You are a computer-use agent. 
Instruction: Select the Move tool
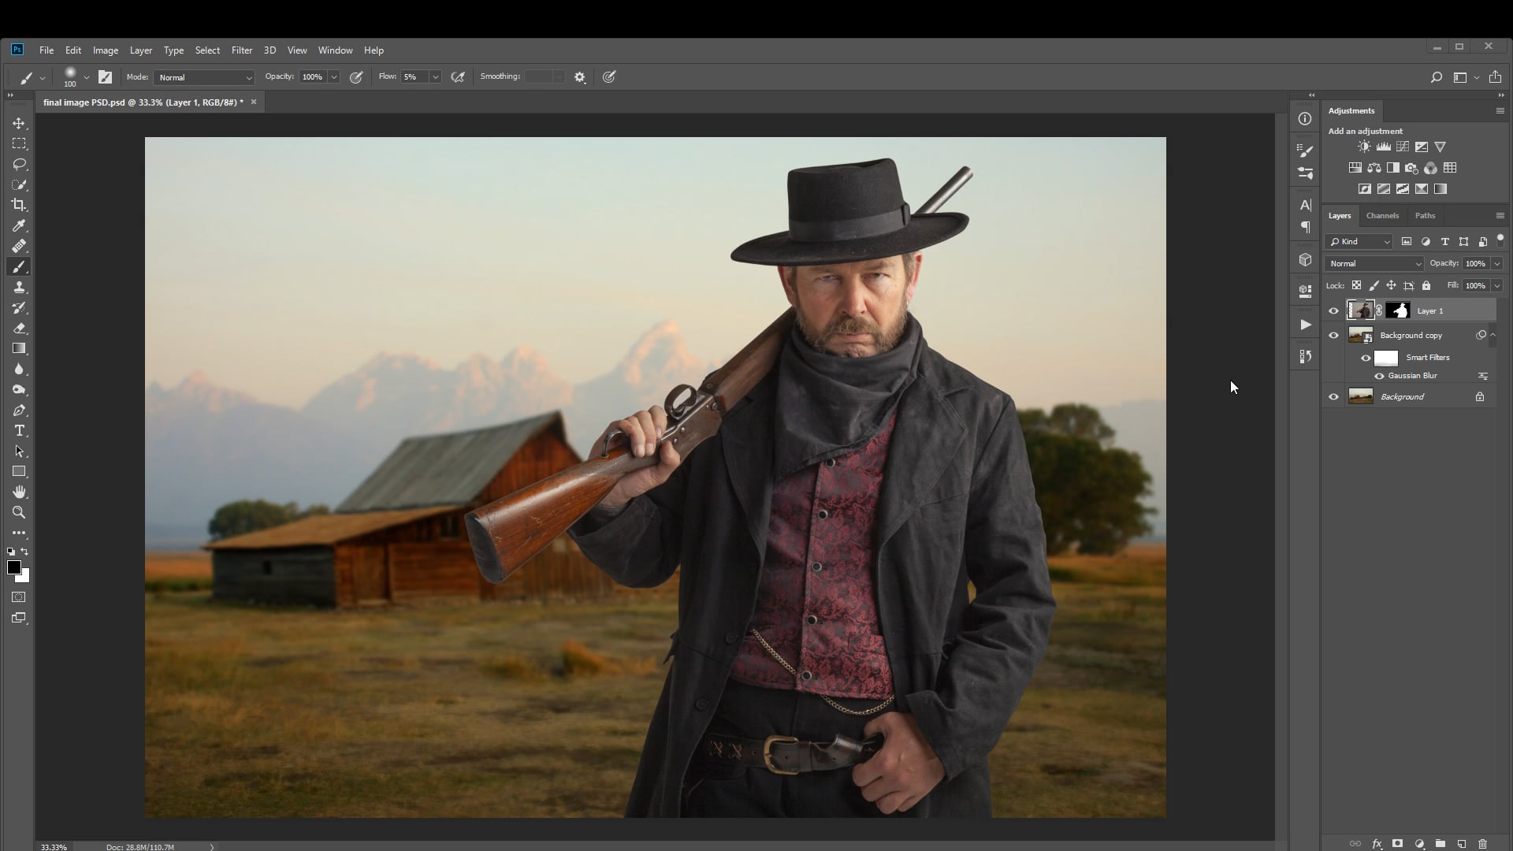pos(19,123)
